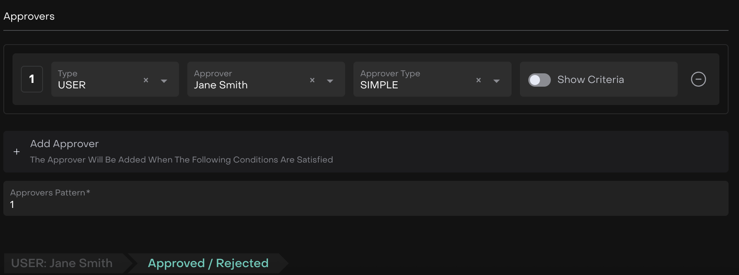Clear the Jane Smith approver selection
The image size is (739, 275).
(312, 80)
